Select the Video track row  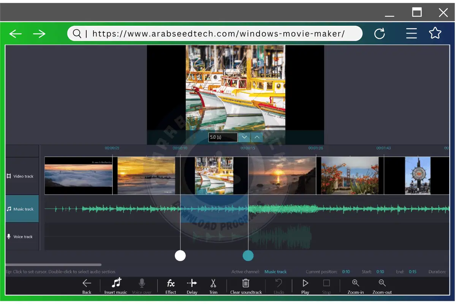coord(22,176)
